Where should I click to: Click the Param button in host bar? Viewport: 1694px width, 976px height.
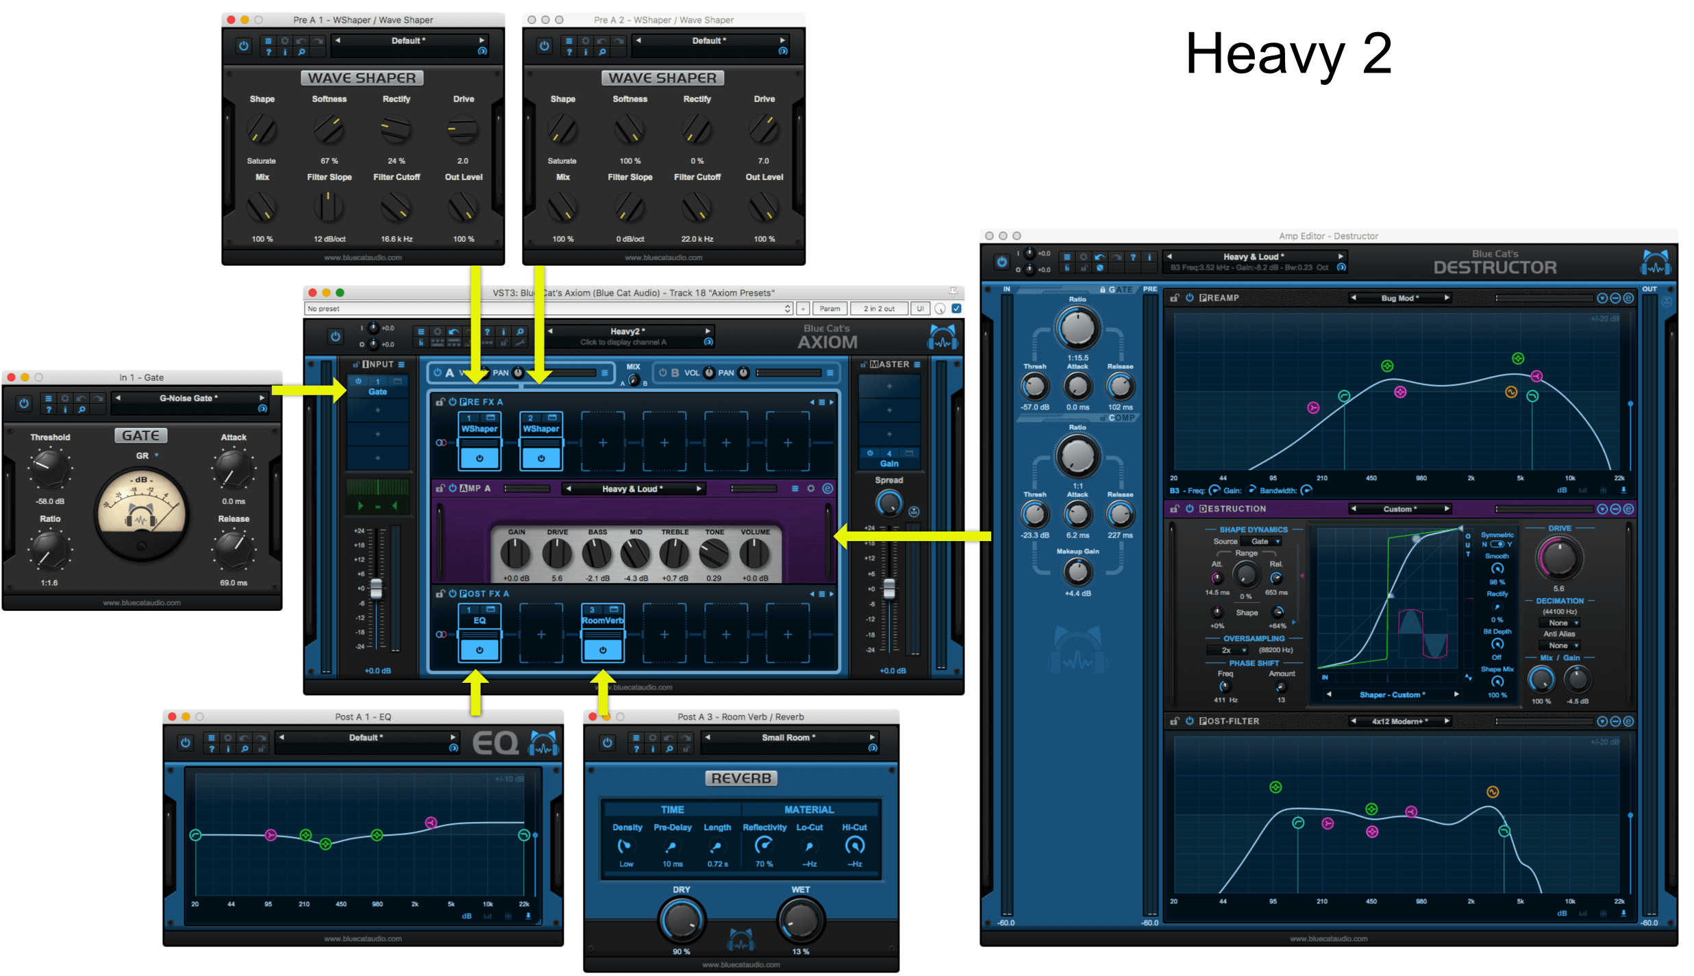point(830,309)
